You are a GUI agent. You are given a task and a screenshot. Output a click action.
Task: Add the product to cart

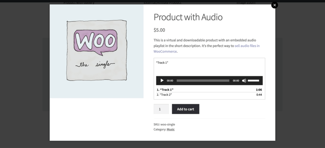point(185,109)
